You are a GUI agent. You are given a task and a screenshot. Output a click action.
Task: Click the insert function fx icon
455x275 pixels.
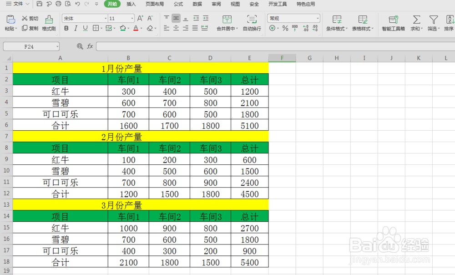coord(90,46)
